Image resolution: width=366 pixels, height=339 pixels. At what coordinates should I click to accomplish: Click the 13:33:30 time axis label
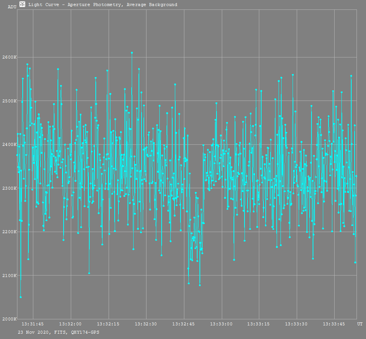(296, 324)
